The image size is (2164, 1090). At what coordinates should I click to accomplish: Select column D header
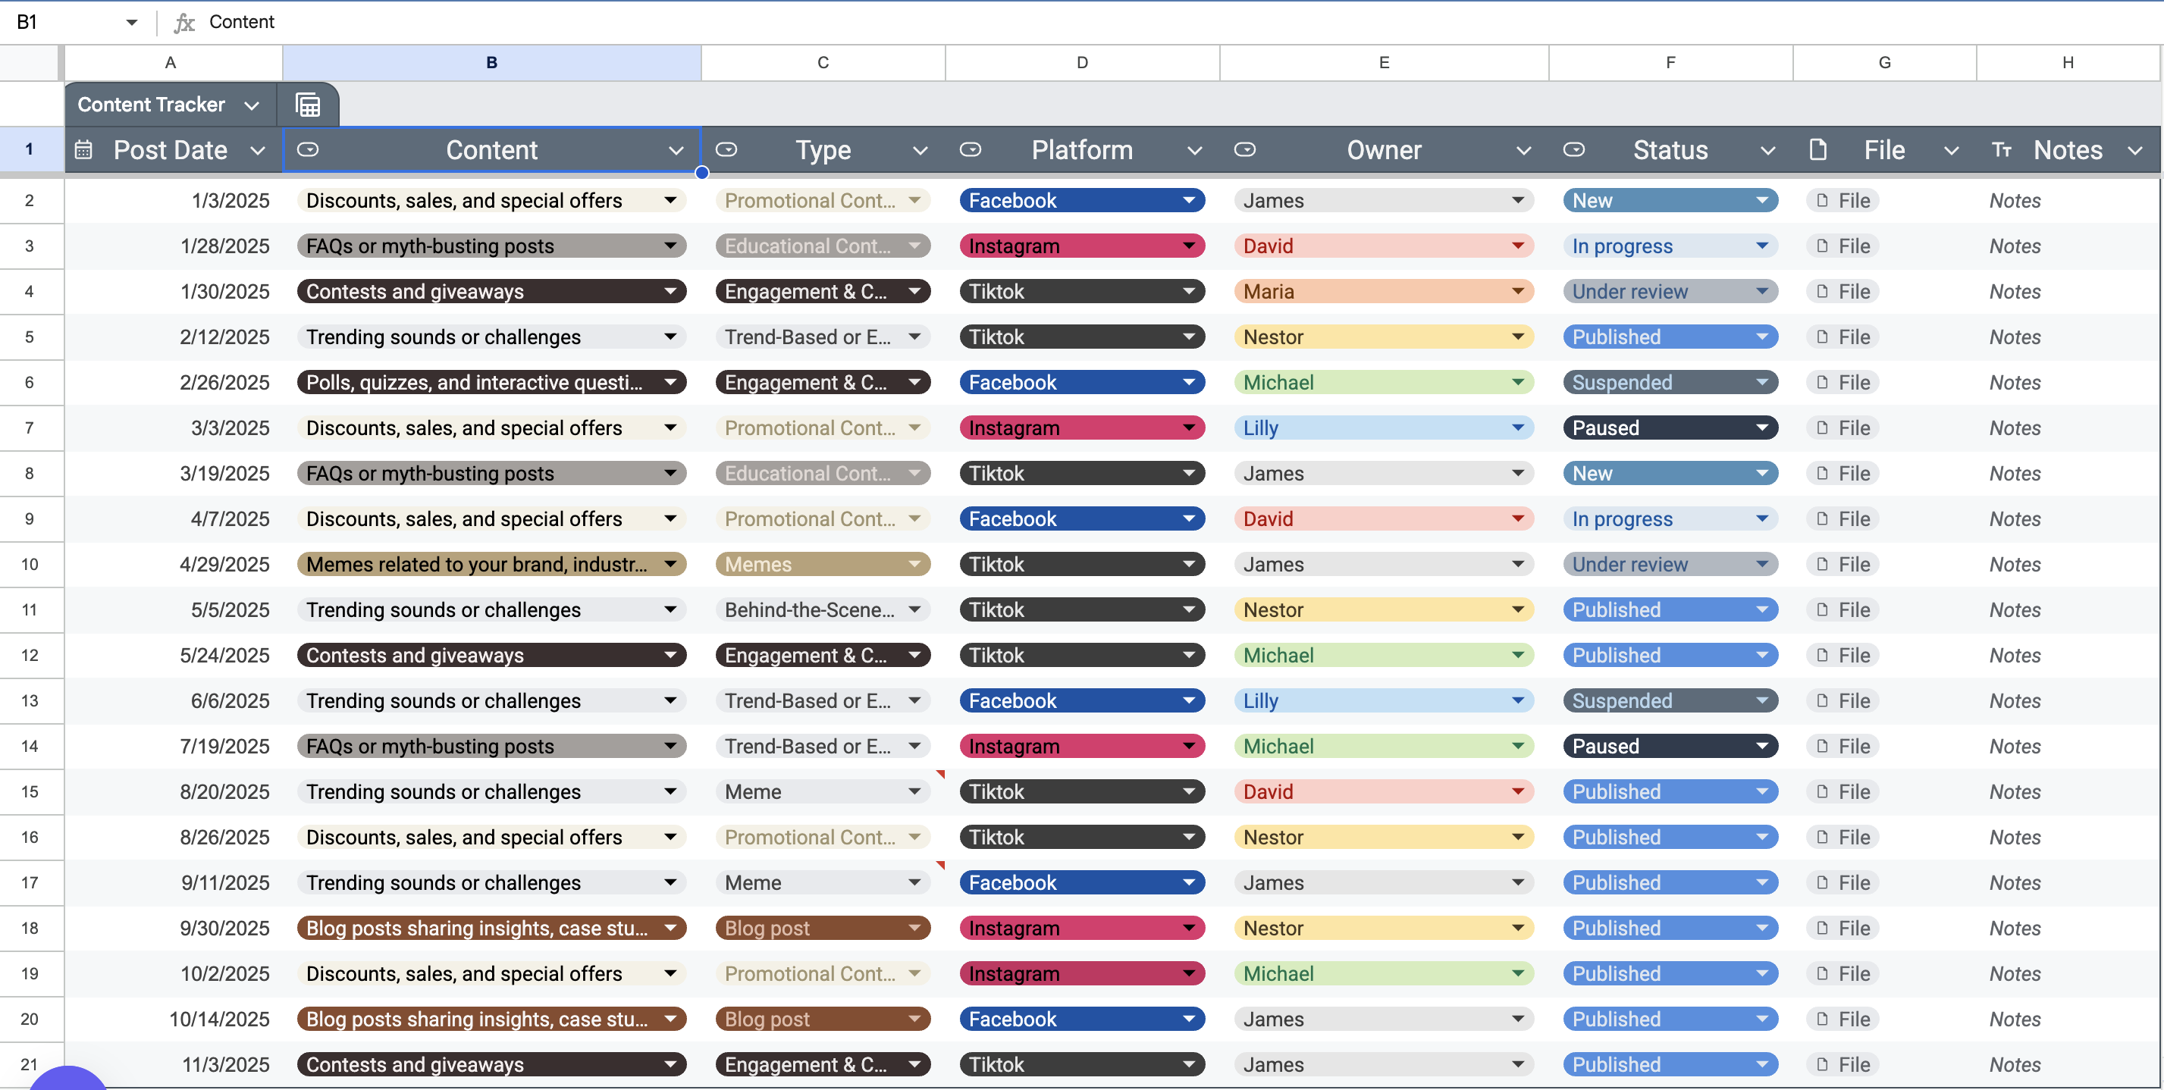pos(1081,63)
